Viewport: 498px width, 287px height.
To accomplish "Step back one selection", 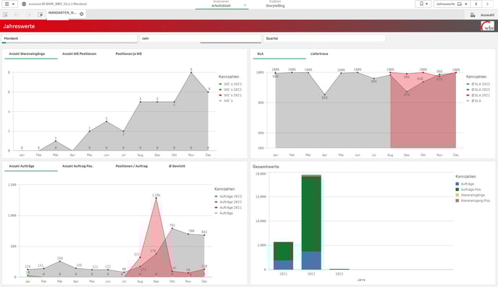I will [16, 14].
